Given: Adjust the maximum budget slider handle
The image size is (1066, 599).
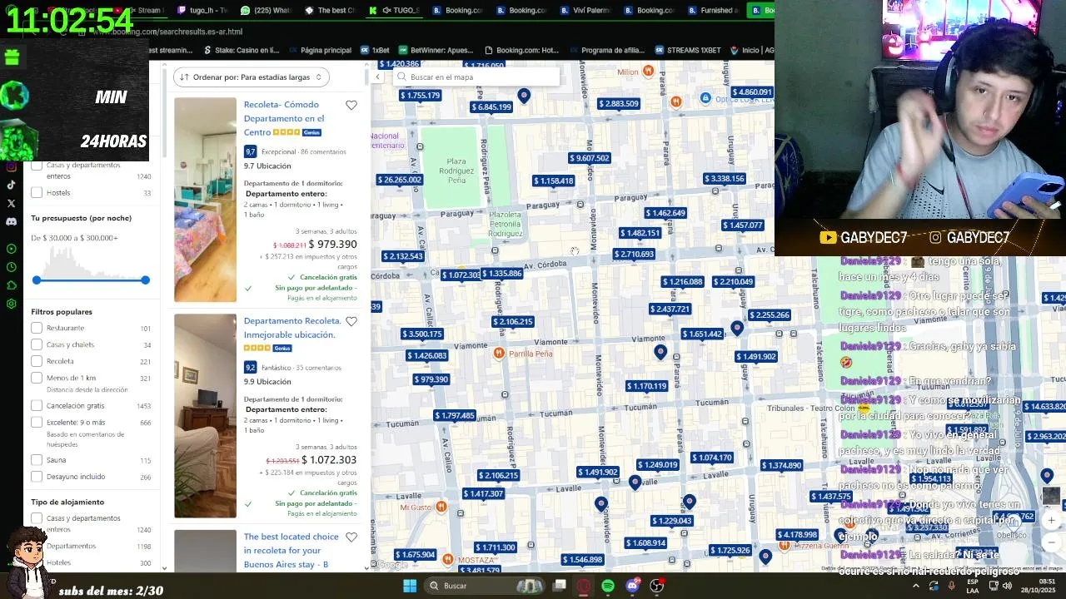Looking at the screenshot, I should (x=145, y=280).
